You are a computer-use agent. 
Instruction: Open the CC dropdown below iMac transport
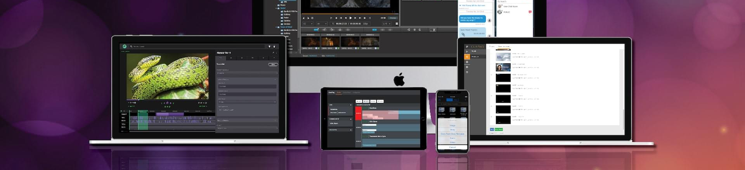click(x=308, y=24)
